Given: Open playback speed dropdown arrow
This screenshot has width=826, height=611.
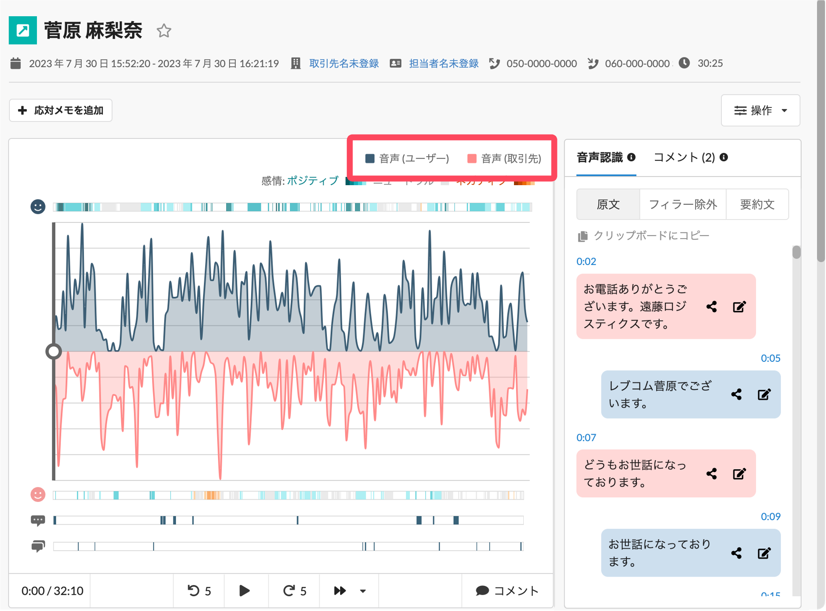Looking at the screenshot, I should coord(363,591).
